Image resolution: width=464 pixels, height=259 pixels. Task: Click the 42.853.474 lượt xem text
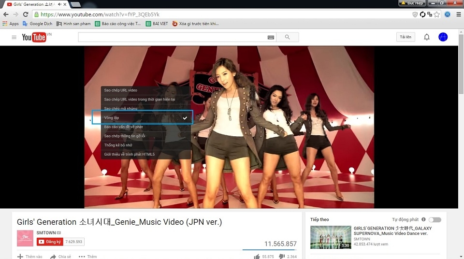coord(371,244)
